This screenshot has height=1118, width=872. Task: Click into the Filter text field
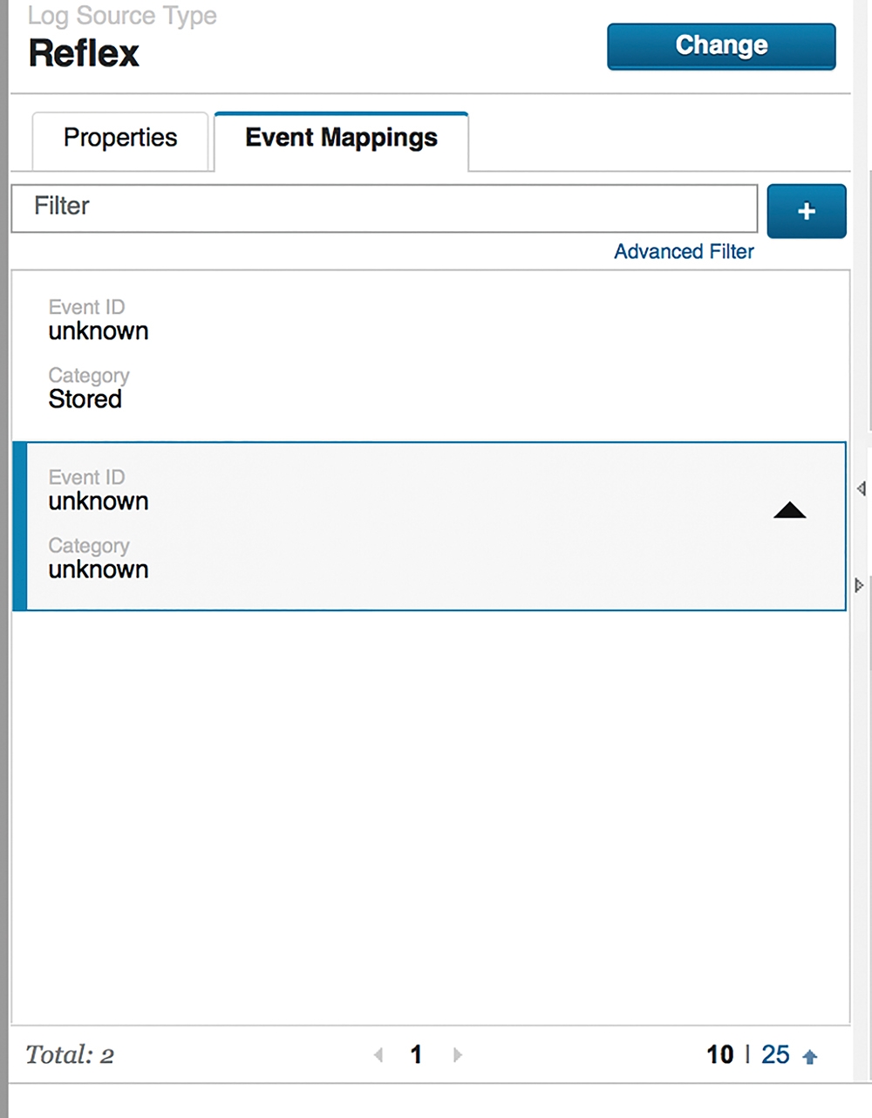[x=385, y=208]
